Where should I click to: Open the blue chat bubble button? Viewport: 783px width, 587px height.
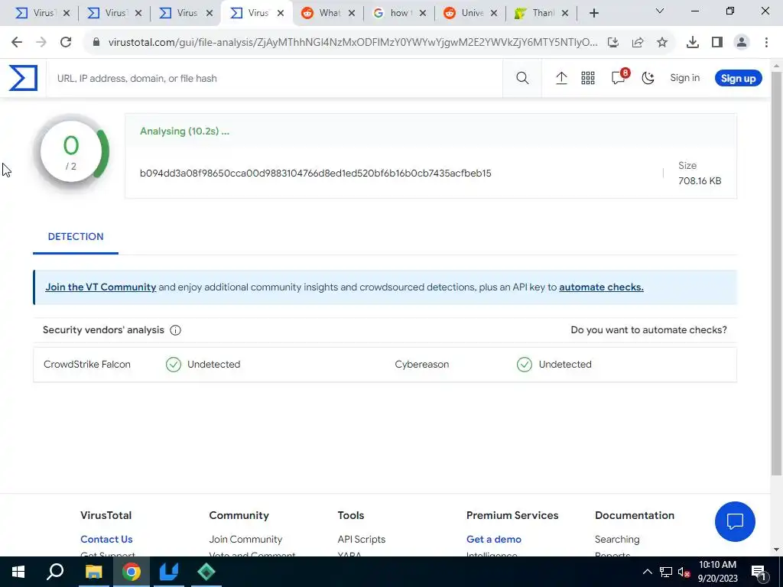(x=735, y=521)
